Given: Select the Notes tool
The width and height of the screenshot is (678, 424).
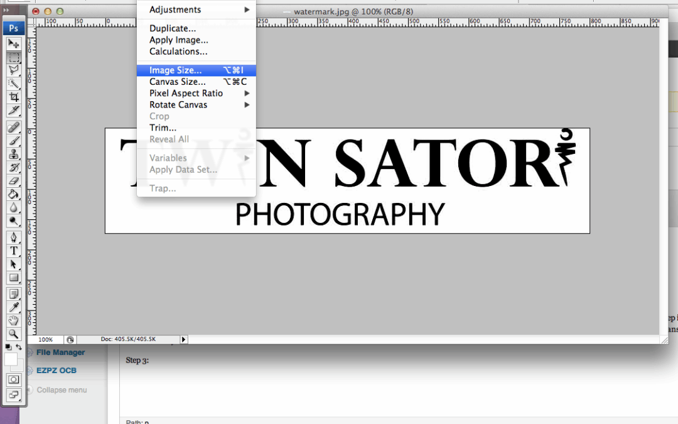Looking at the screenshot, I should pyautogui.click(x=14, y=294).
